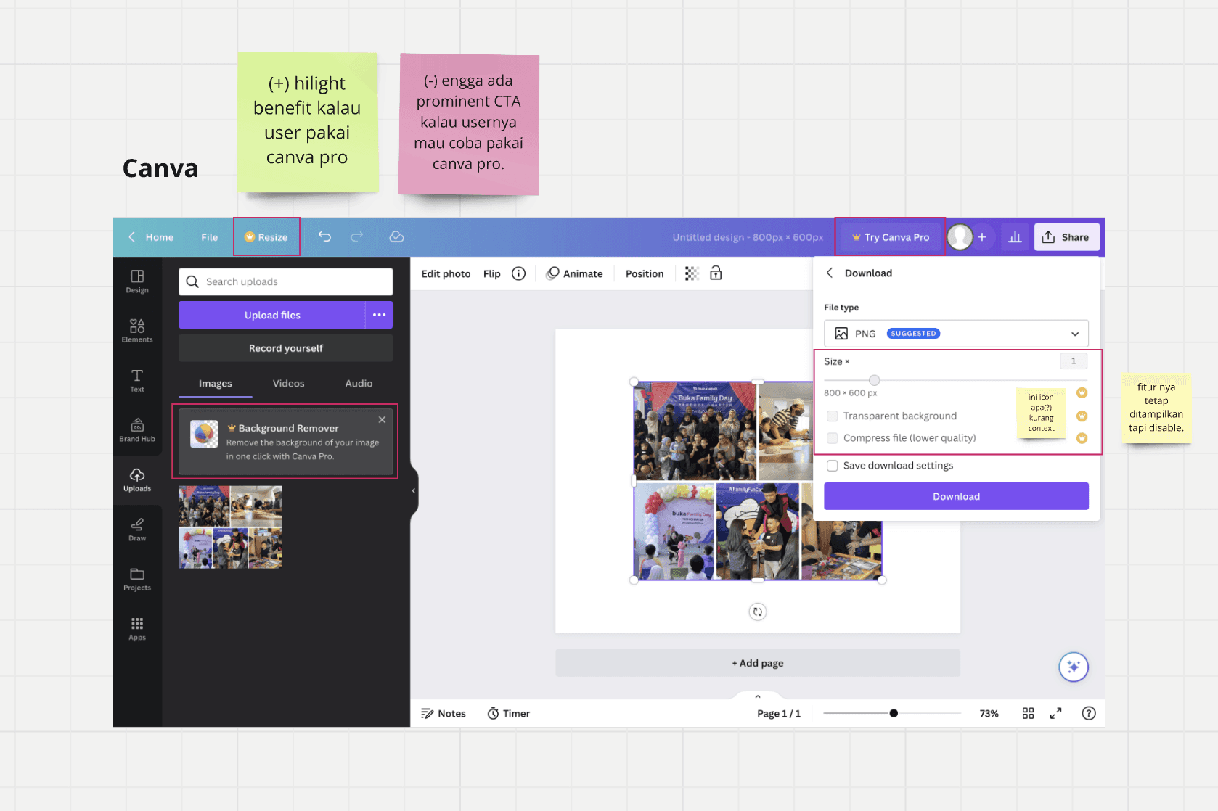Open the help question mark icon
Viewport: 1218px width, 811px height.
(x=1089, y=713)
